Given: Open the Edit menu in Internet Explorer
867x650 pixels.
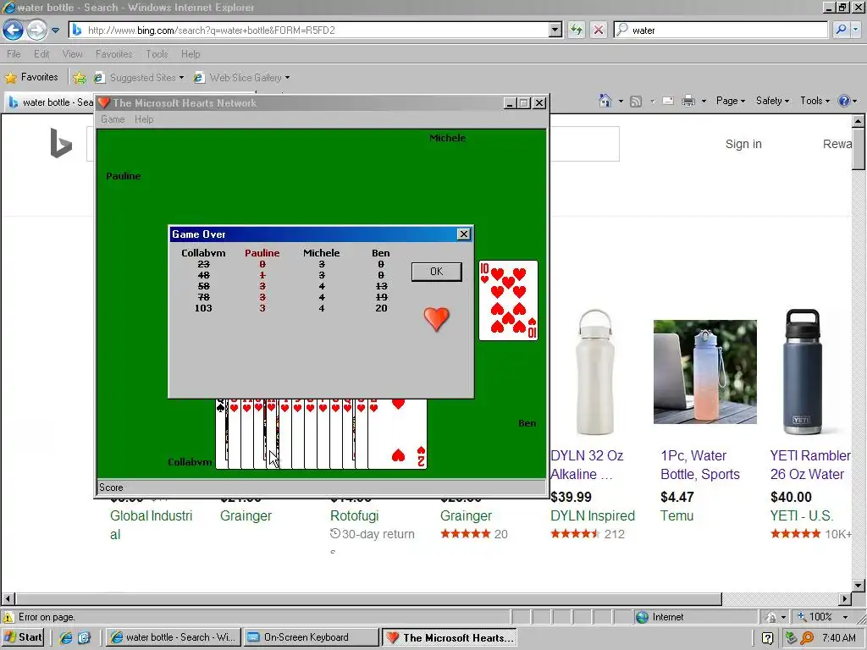Looking at the screenshot, I should tap(41, 53).
